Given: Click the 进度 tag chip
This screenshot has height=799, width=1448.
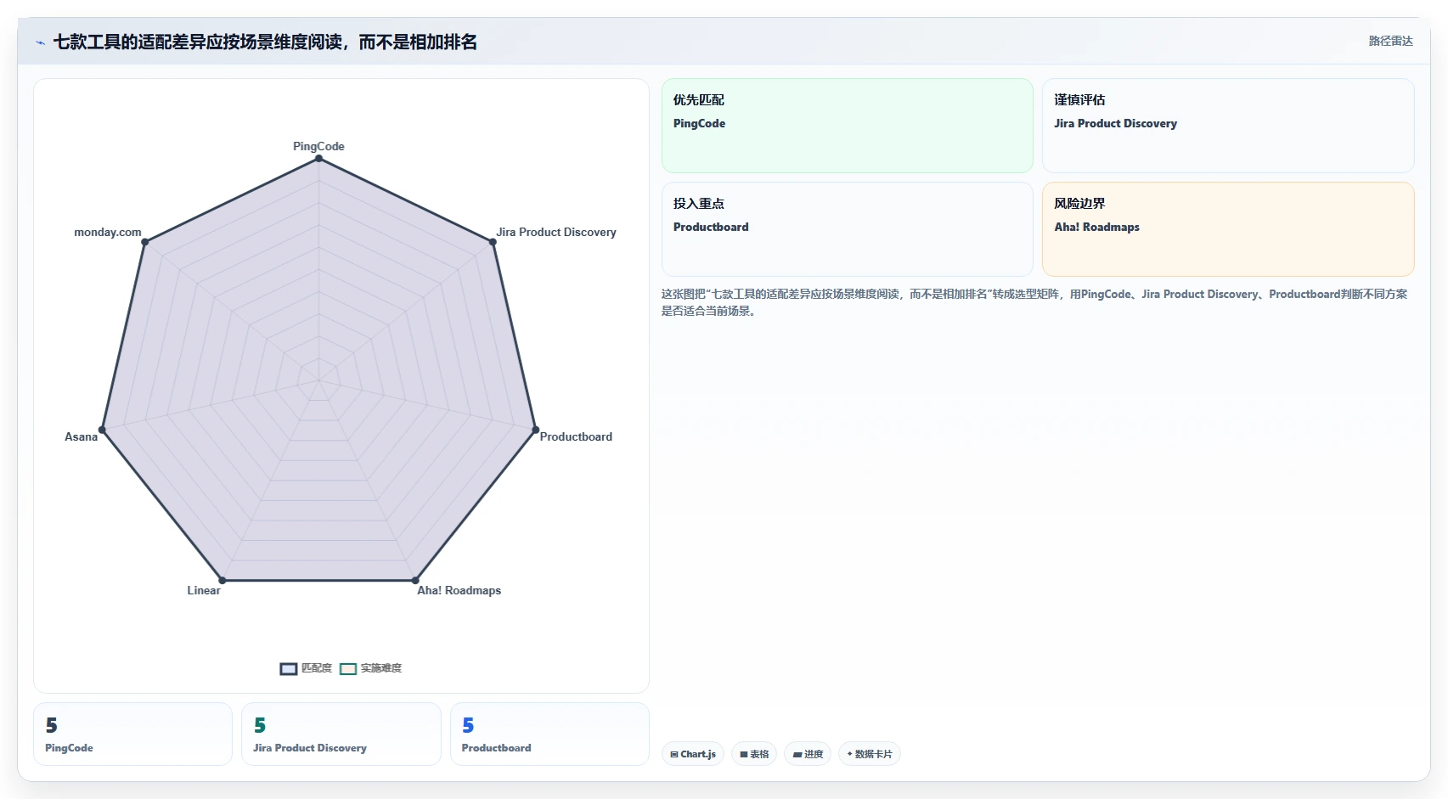Looking at the screenshot, I should [x=808, y=754].
